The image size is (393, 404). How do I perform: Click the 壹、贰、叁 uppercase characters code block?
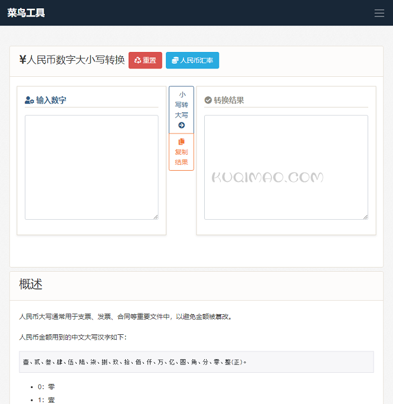pos(196,362)
